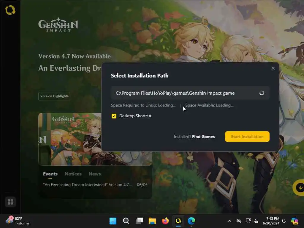
Task: Close the Select Installation Path dialog
Action: point(273,68)
